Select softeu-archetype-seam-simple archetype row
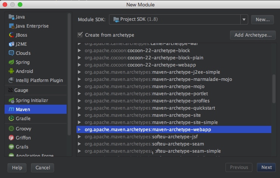 click(x=174, y=151)
